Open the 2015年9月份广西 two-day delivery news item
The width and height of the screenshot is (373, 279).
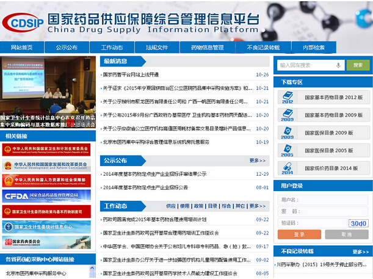click(x=178, y=115)
